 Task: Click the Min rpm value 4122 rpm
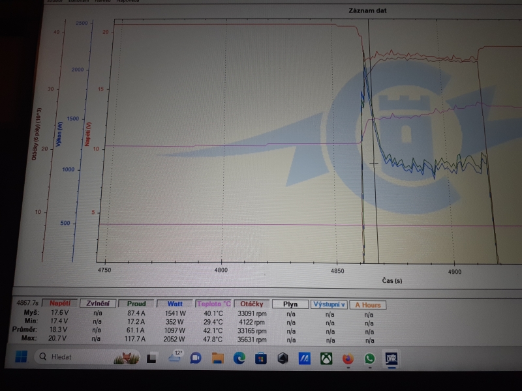coord(252,322)
